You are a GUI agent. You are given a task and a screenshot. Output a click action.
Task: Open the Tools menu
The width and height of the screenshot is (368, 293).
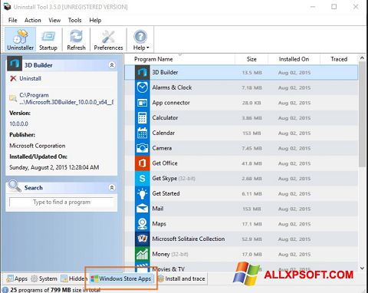coord(74,20)
